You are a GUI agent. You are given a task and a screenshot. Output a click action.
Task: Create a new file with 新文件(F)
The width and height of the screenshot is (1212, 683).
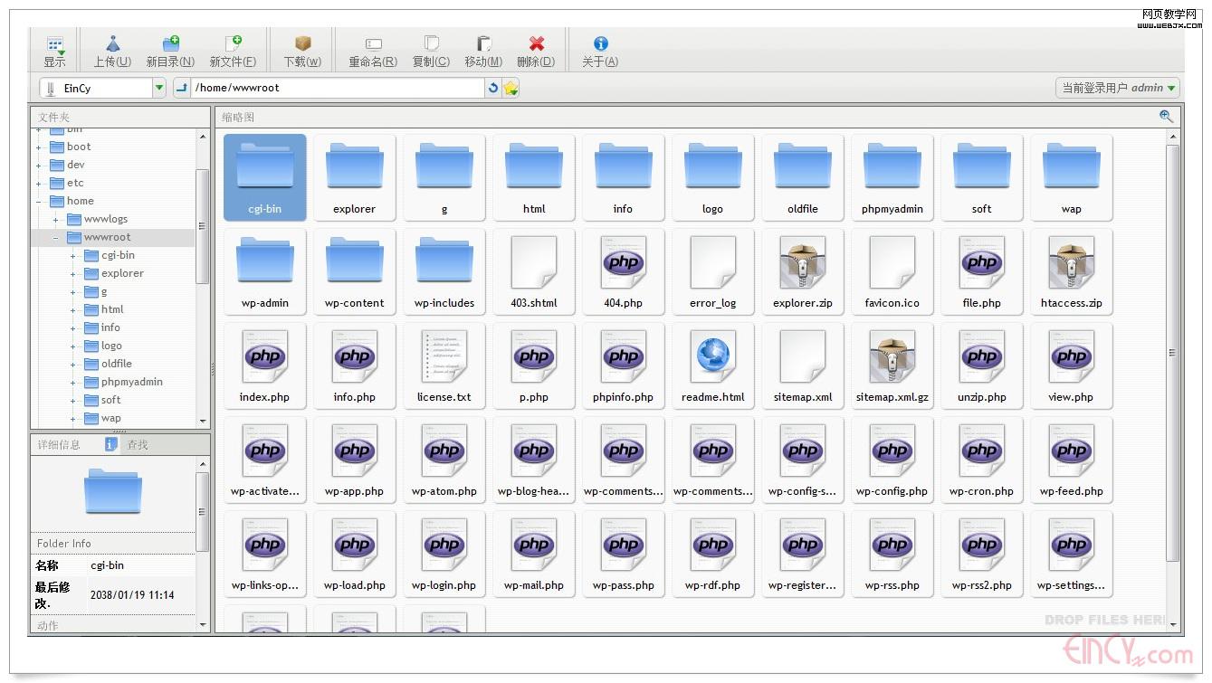click(x=233, y=51)
